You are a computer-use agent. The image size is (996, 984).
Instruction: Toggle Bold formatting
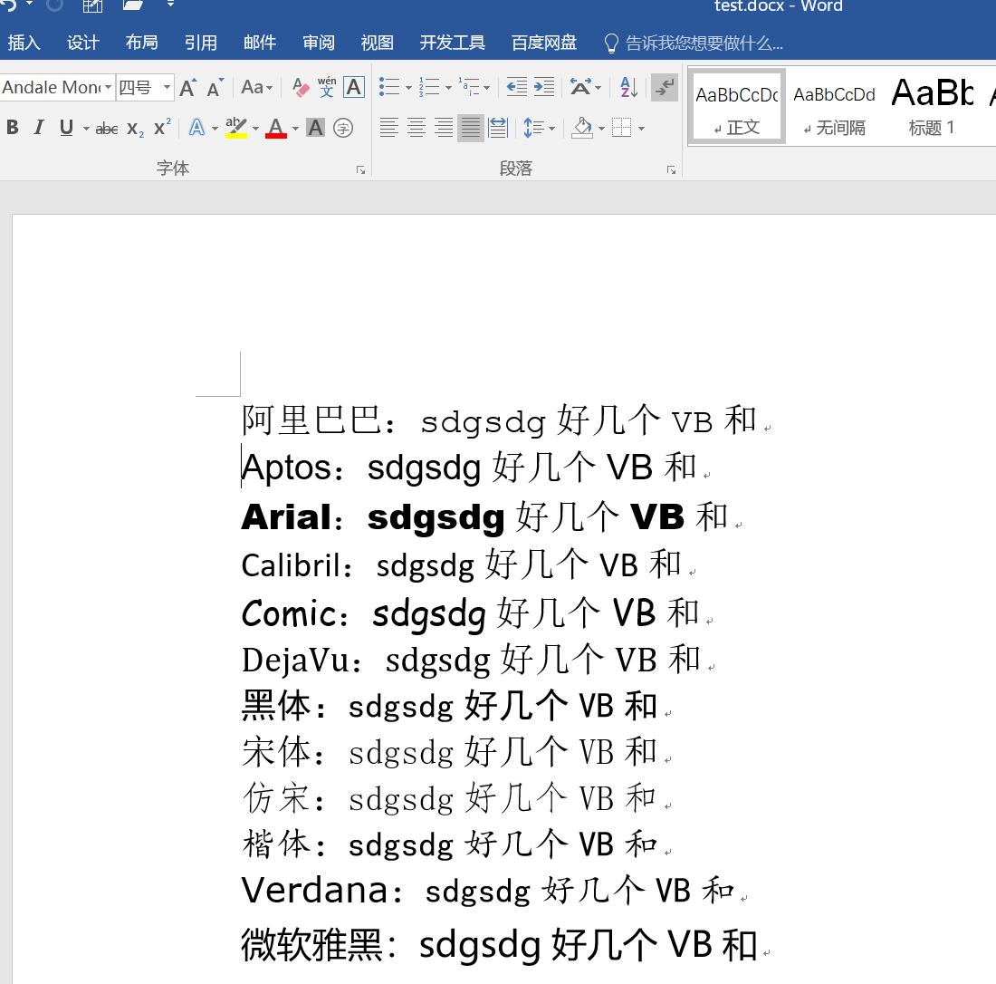pyautogui.click(x=12, y=128)
